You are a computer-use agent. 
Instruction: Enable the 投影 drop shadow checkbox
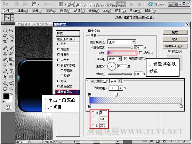pyautogui.click(x=58, y=44)
